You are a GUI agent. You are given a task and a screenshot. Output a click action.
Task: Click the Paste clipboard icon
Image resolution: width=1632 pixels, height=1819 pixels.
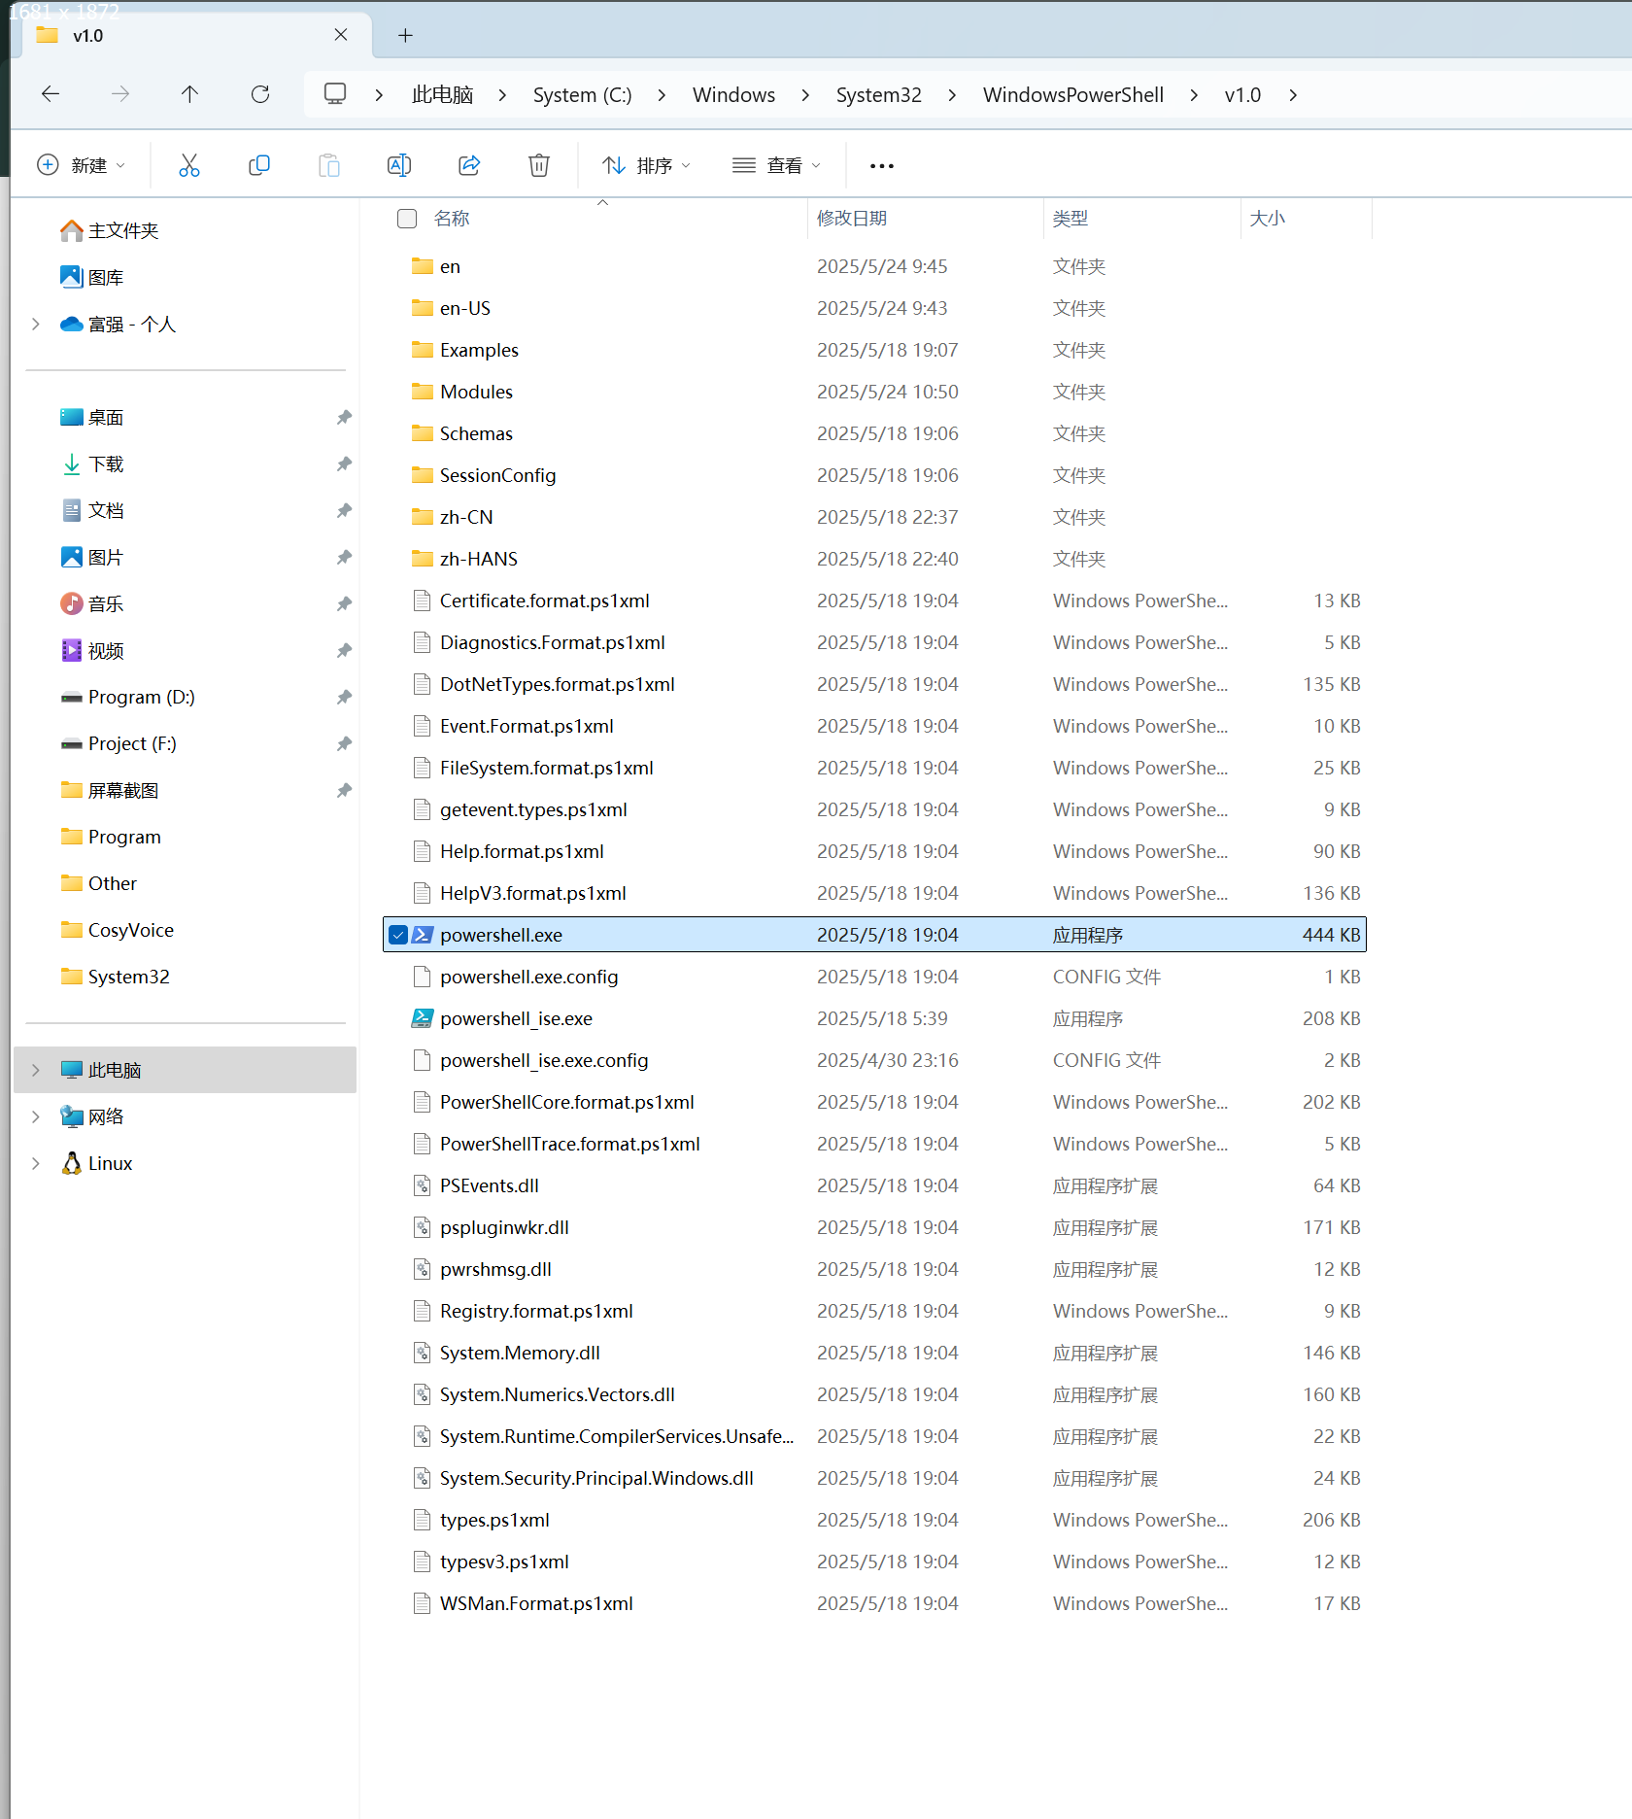(329, 165)
